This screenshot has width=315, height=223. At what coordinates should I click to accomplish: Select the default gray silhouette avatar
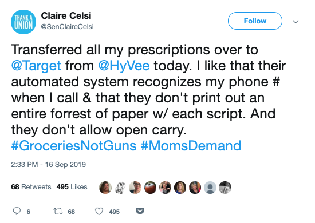pyautogui.click(x=210, y=188)
